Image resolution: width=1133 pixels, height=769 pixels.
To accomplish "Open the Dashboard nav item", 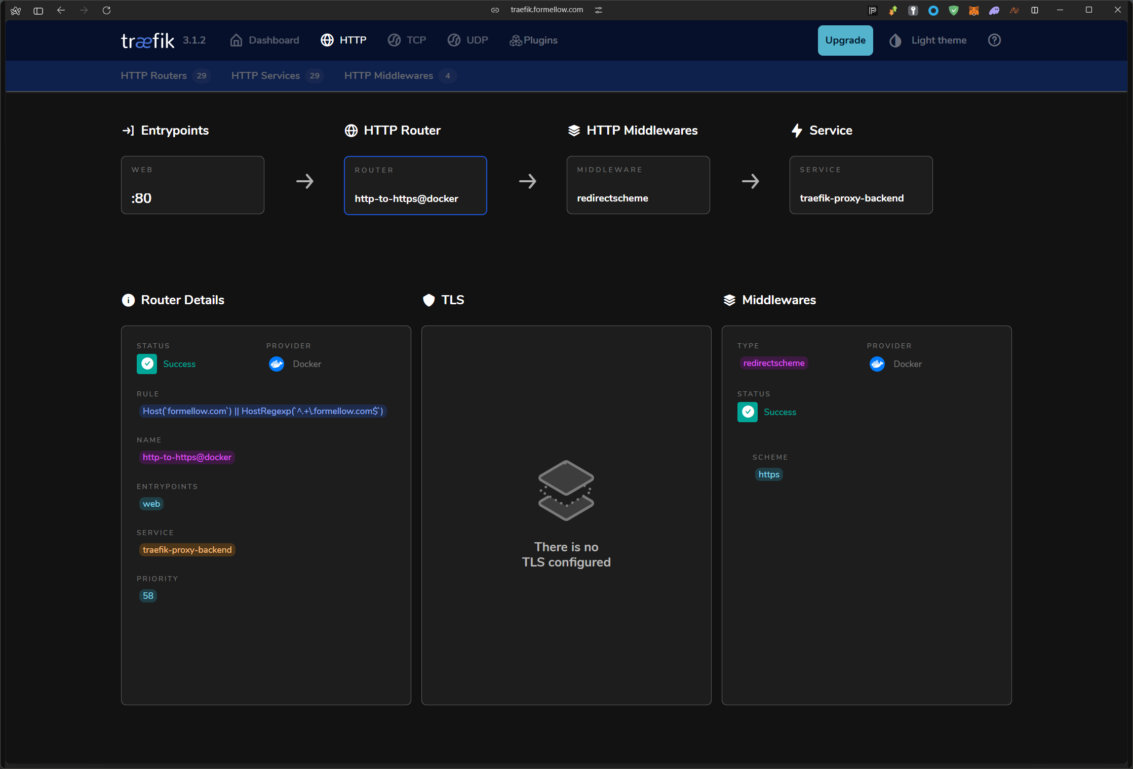I will pos(264,41).
